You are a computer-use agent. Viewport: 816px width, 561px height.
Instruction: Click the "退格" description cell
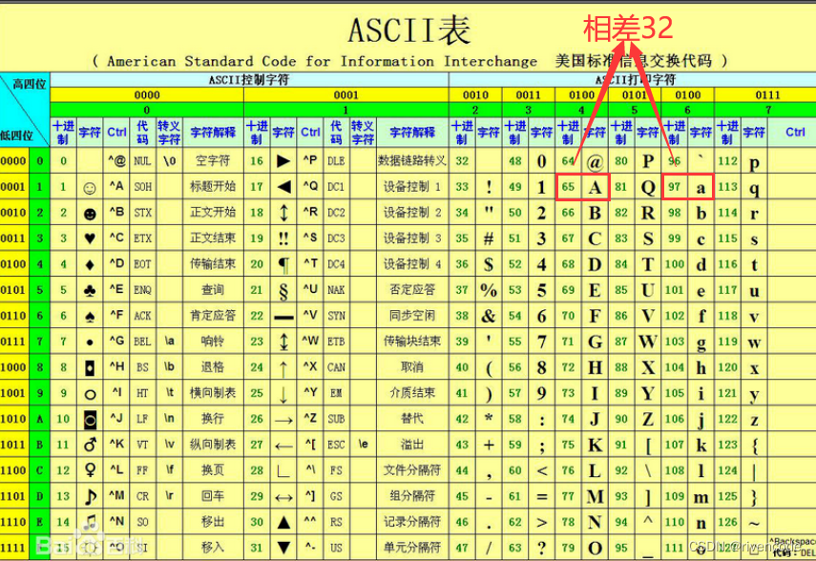click(x=212, y=367)
